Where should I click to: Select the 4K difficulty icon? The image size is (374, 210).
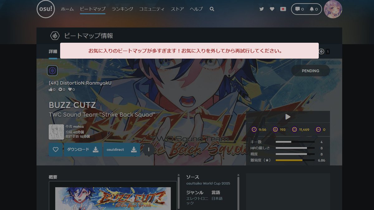tap(52, 71)
